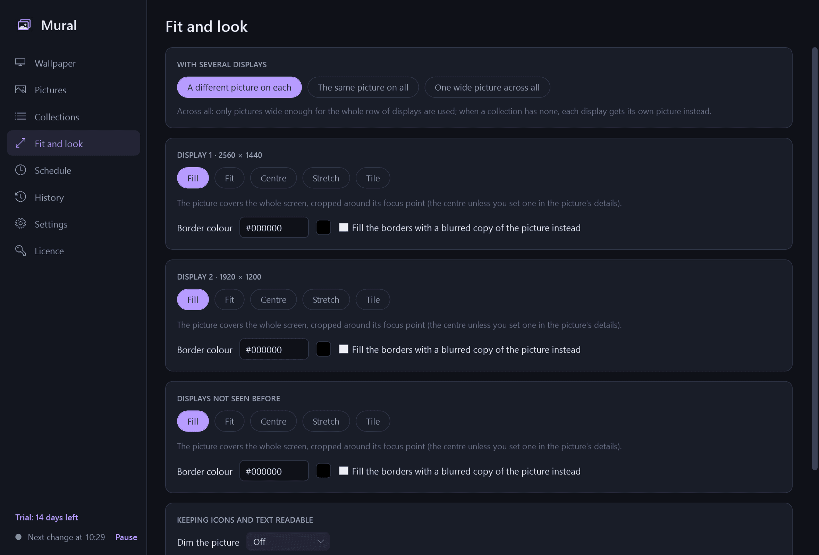
Task: Open Wallpaper via its monitor icon
Action: pos(20,63)
